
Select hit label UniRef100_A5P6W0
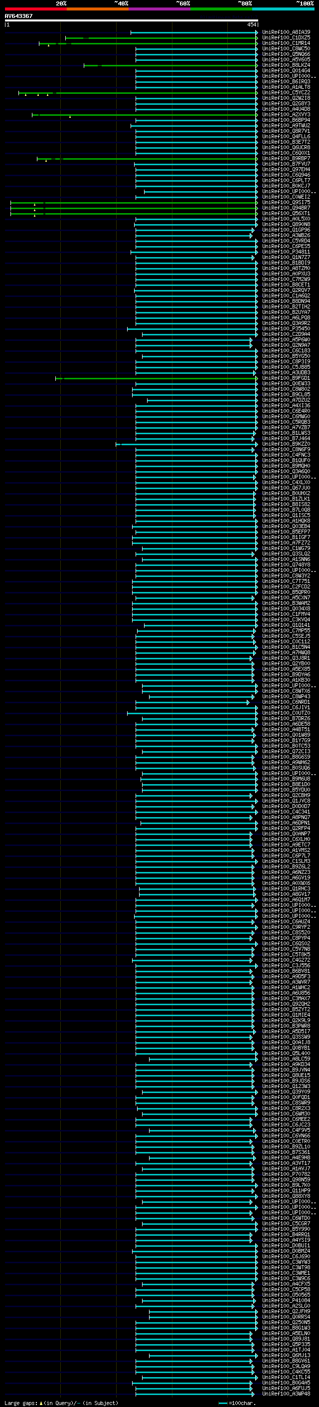click(x=286, y=340)
